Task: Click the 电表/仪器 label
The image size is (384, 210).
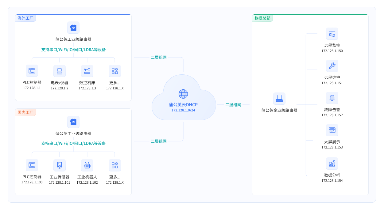Action: pos(60,83)
